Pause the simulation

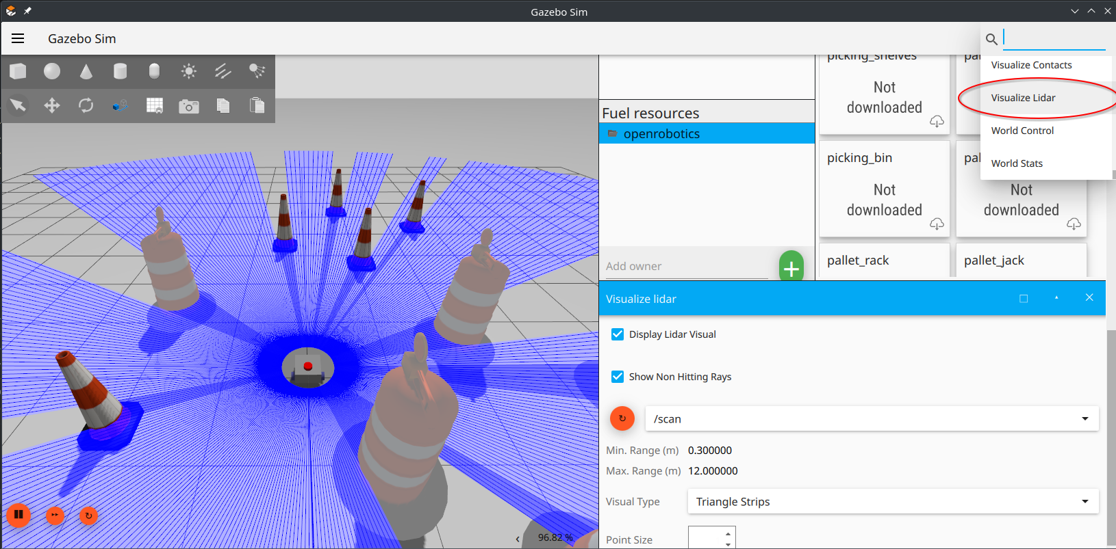pos(18,515)
